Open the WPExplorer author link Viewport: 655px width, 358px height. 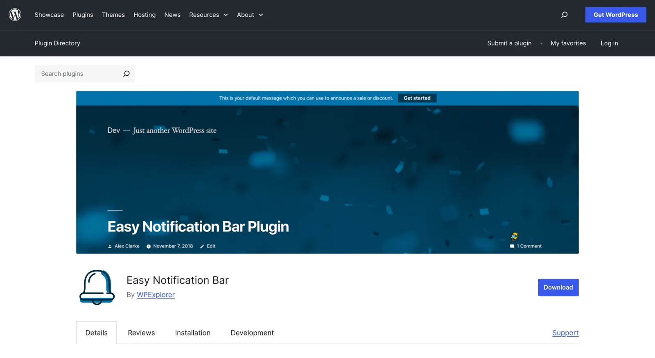(156, 295)
